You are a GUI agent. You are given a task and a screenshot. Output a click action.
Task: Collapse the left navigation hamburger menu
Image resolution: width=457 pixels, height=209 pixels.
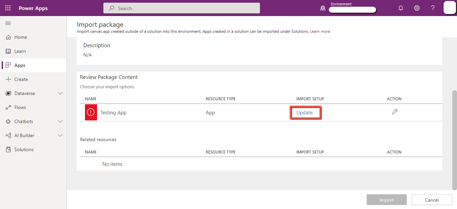pyautogui.click(x=8, y=23)
